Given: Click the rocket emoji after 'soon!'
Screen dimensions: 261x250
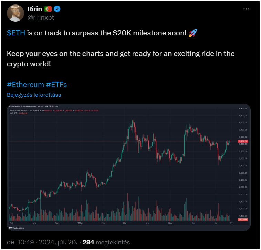Looking at the screenshot, I should click(193, 33).
